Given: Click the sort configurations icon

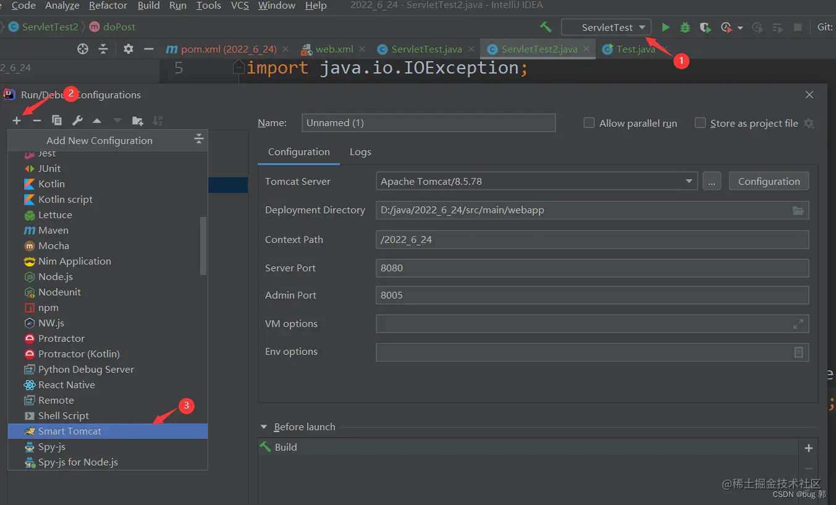Looking at the screenshot, I should 158,121.
